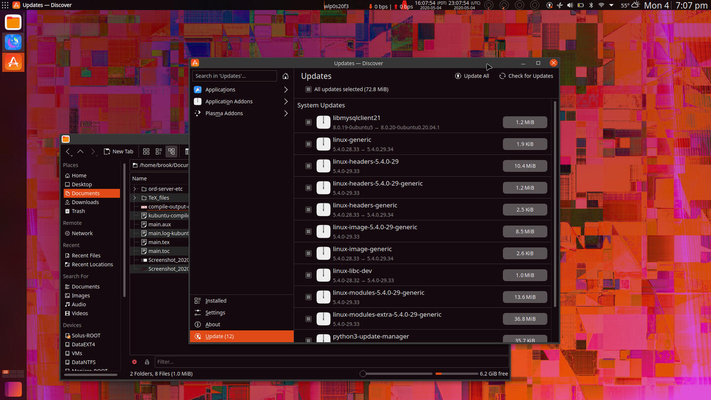Screen dimensions: 711x400
Task: Go back in the Dolphin file manager
Action: point(69,152)
